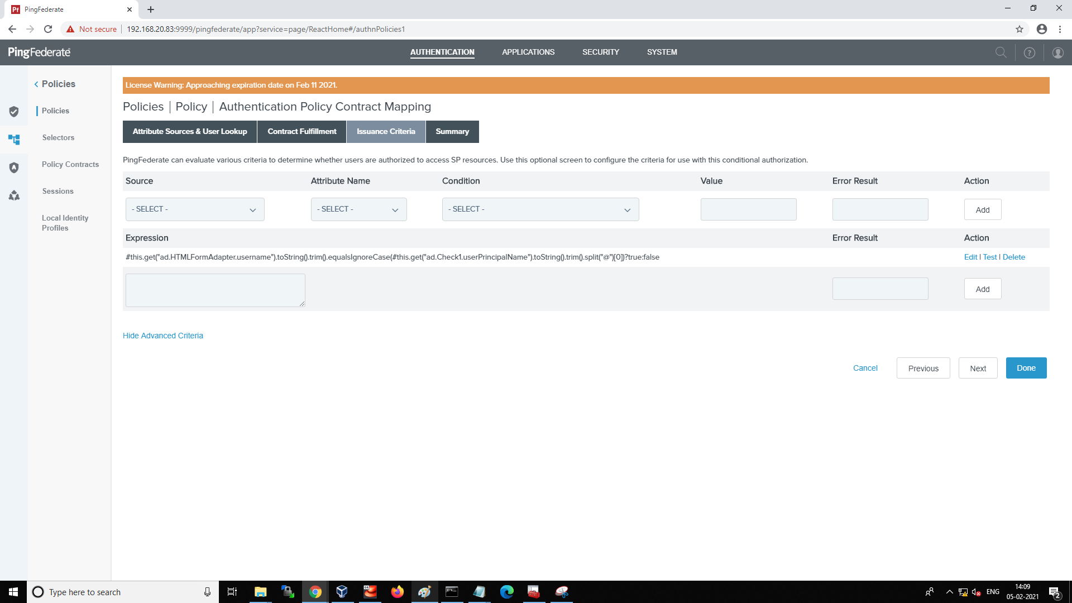The width and height of the screenshot is (1072, 603).
Task: Open the Attribute Name SELECT dropdown
Action: [358, 209]
